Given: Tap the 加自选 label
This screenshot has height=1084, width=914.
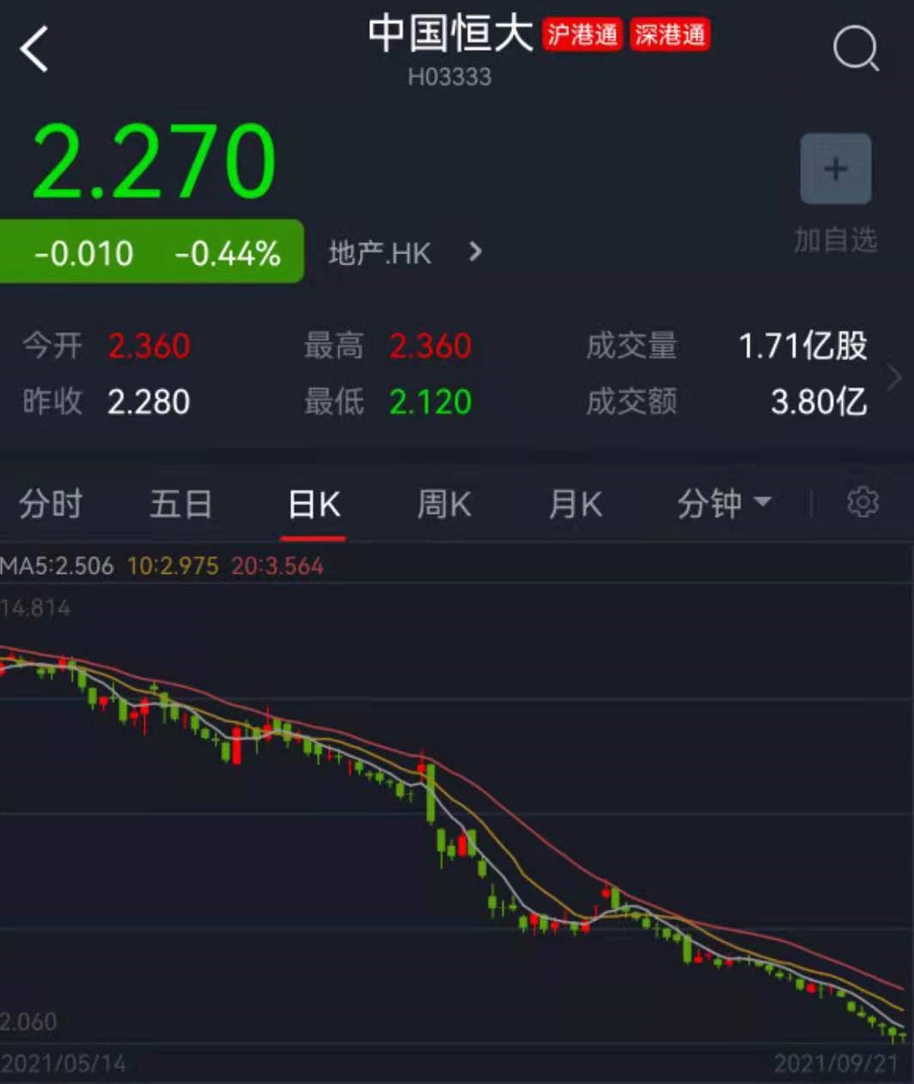Looking at the screenshot, I should click(x=835, y=241).
